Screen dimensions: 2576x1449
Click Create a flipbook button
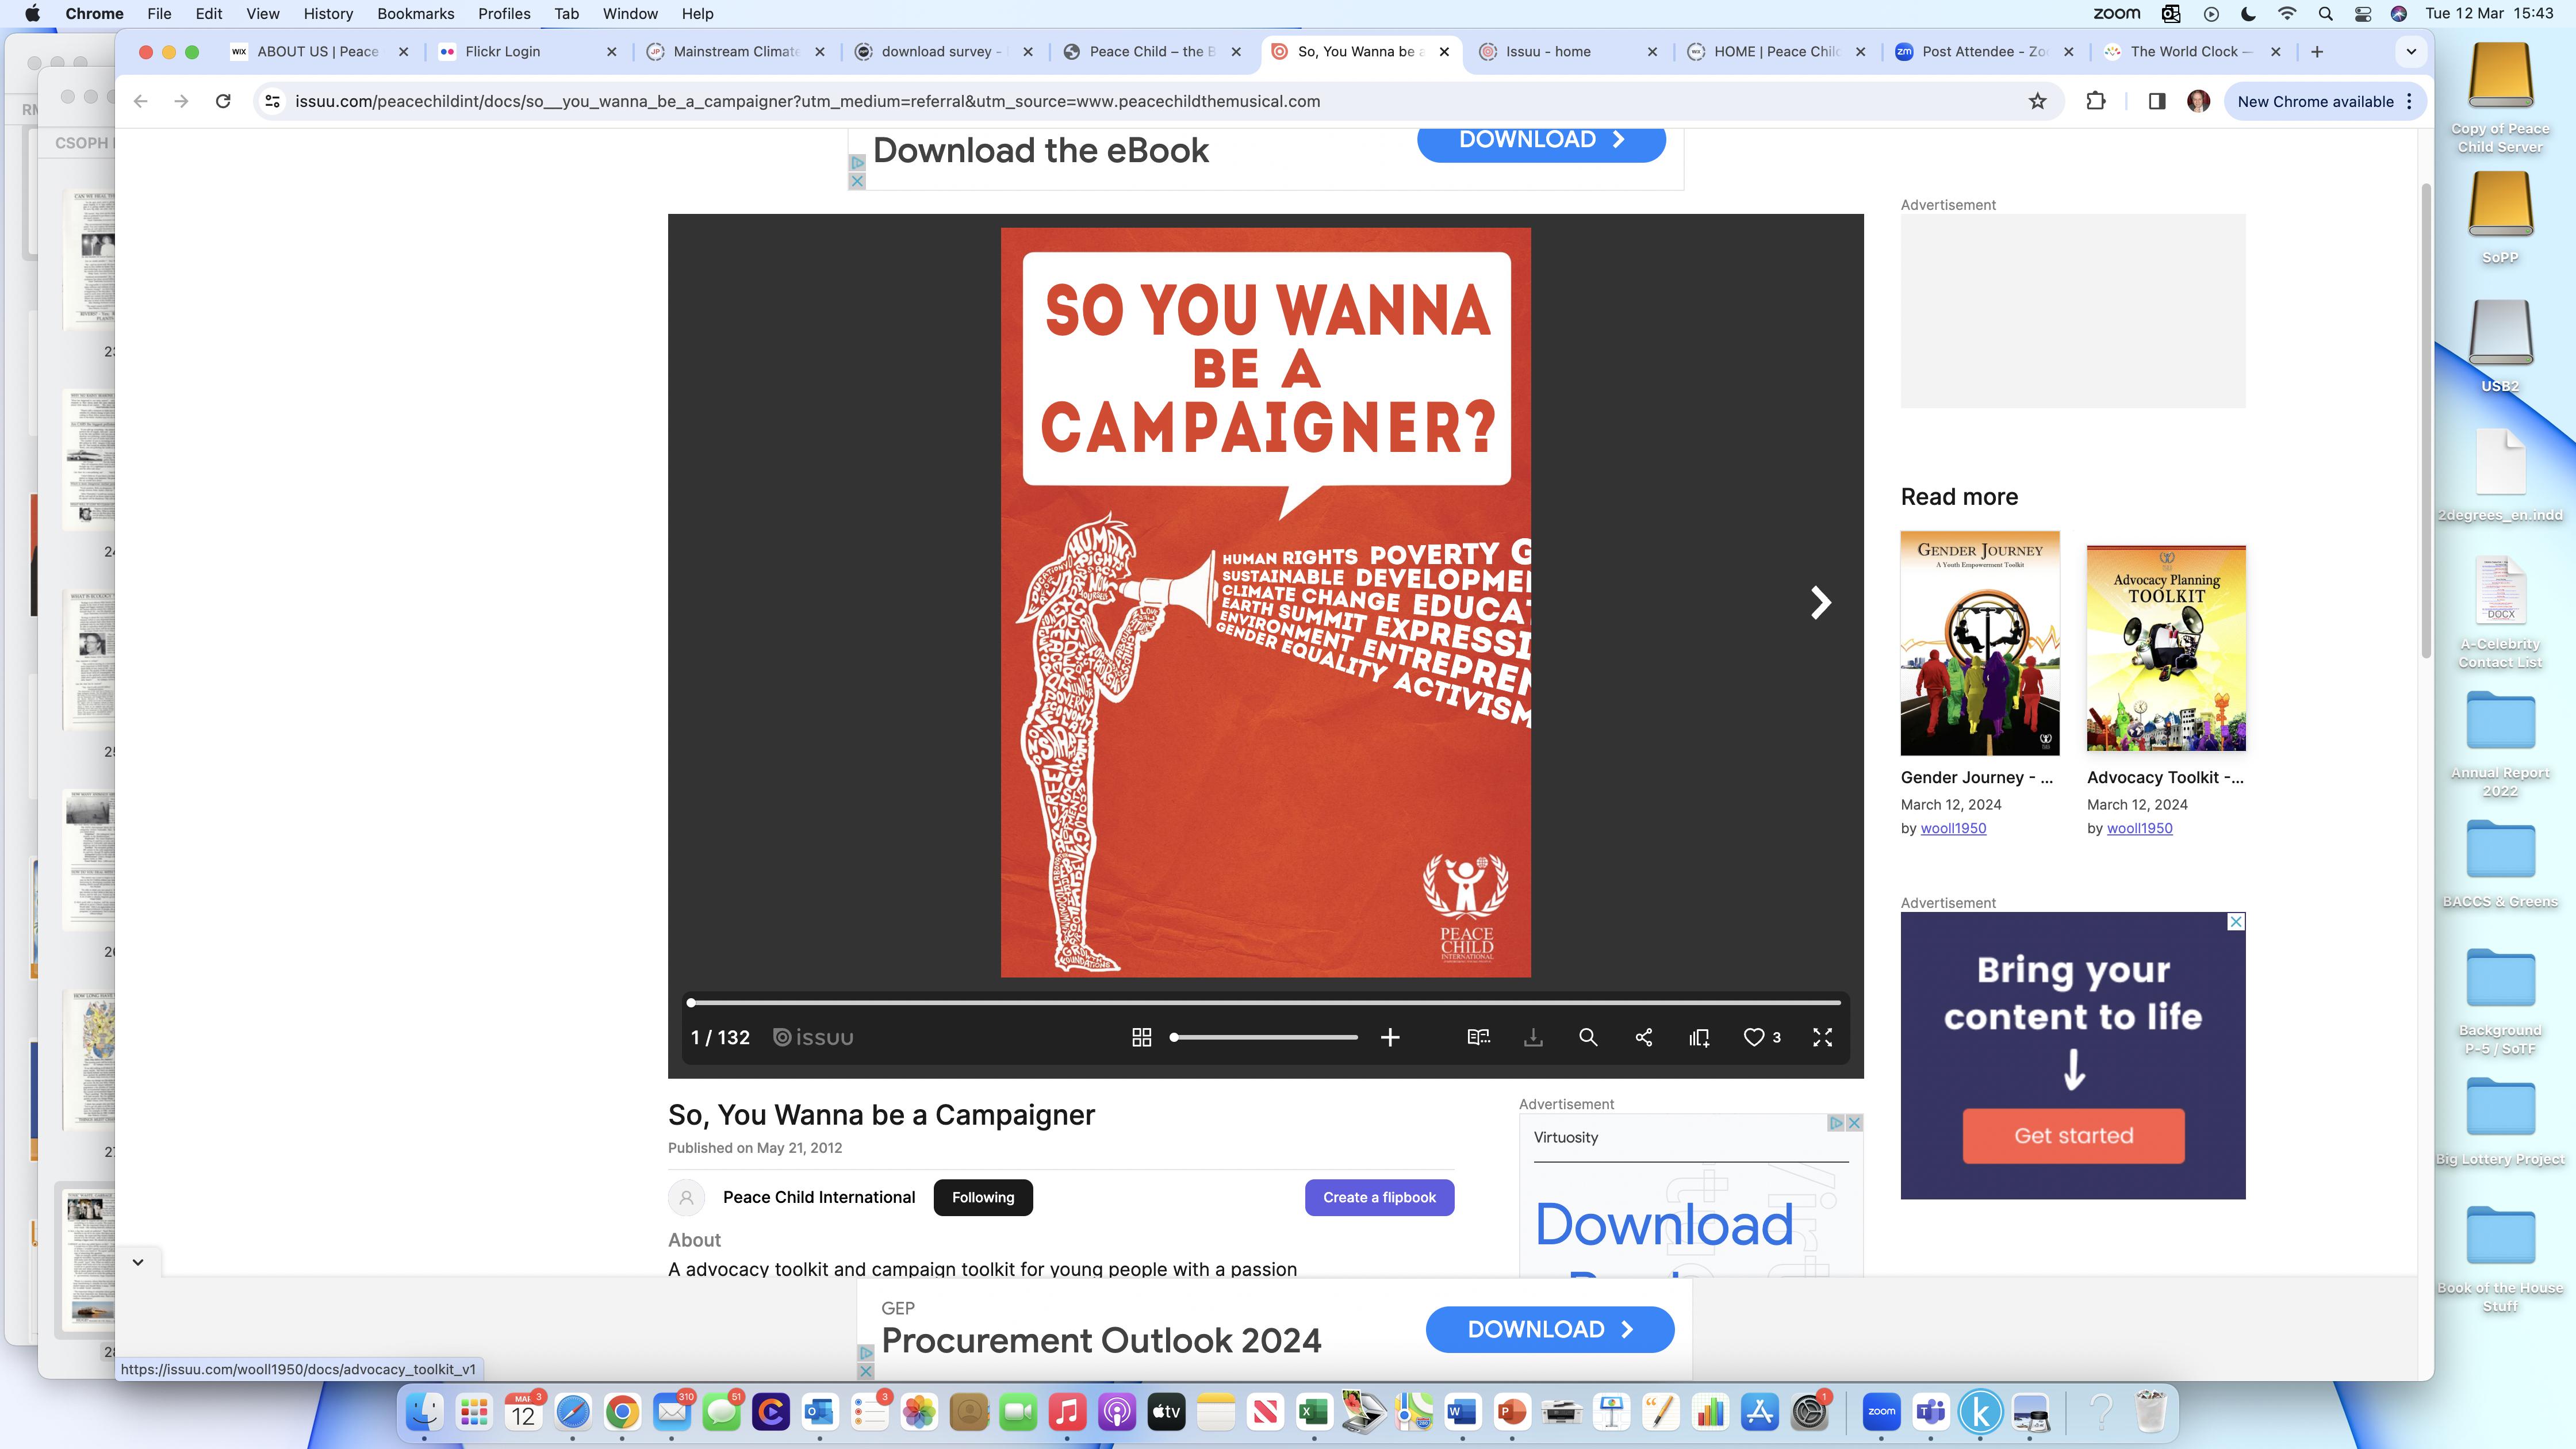[1379, 1197]
